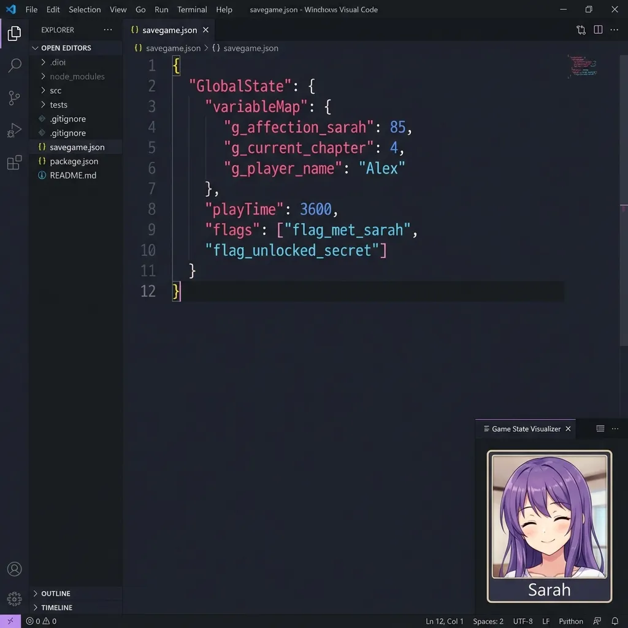
Task: Open the Terminal menu
Action: (x=192, y=9)
